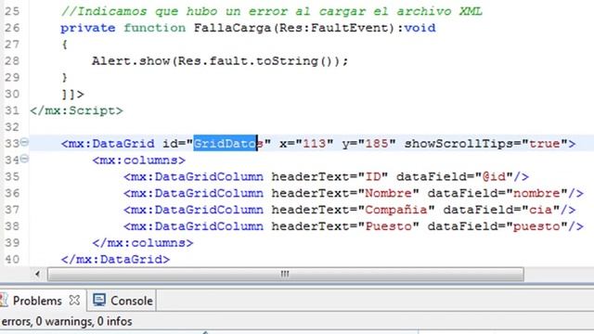594x334 pixels.
Task: Click the dataField "puesto" value
Action: 536,226
